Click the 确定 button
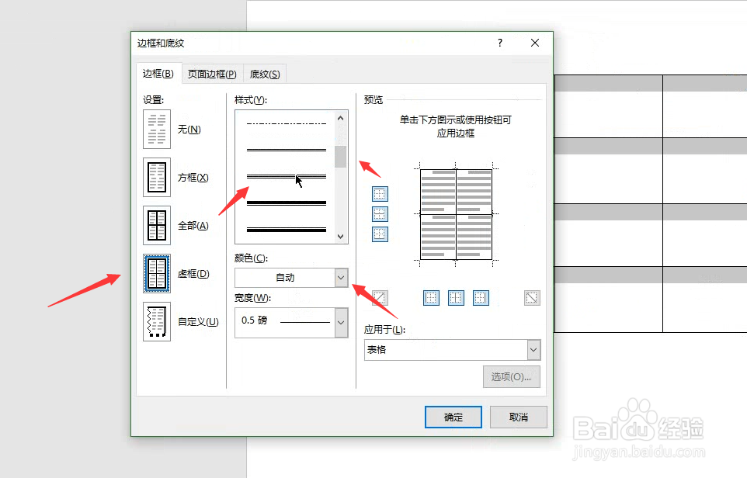 coord(453,417)
